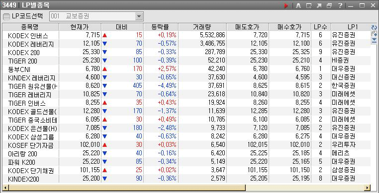Click the blue down-arrow icon at table edge
Image resolution: width=379 pixels, height=193 pixels.
pyautogui.click(x=374, y=40)
